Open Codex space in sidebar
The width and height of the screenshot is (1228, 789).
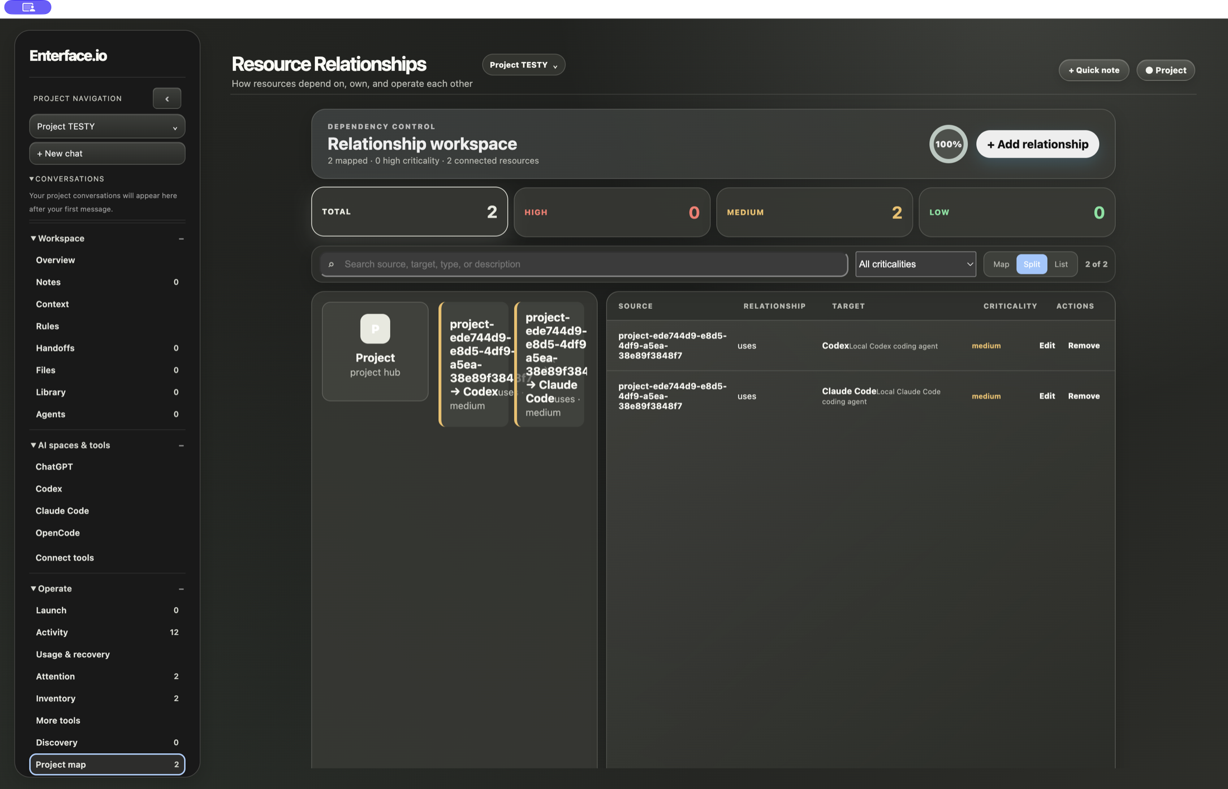(x=107, y=489)
